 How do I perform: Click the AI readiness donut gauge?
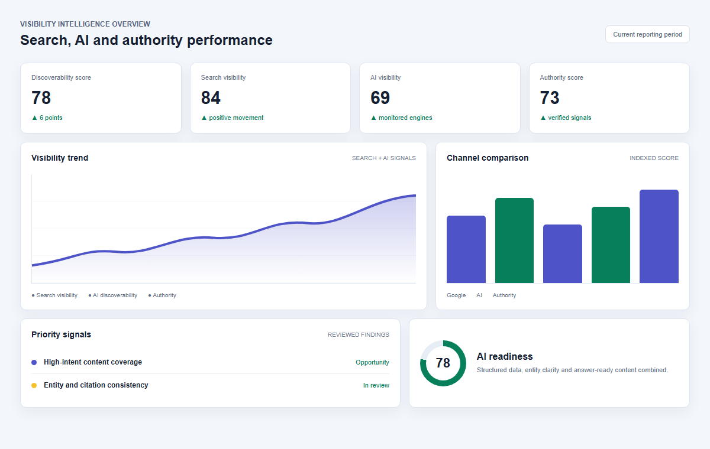(x=443, y=363)
